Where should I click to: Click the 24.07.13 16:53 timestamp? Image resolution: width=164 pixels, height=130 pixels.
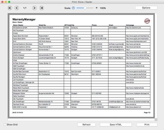coord(18,112)
